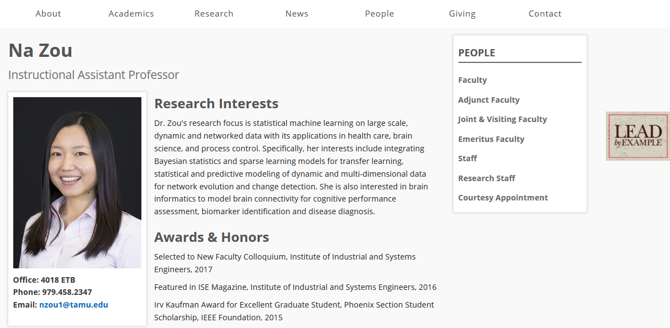The width and height of the screenshot is (670, 328).
Task: Open the Research Staff sidebar link
Action: [x=487, y=178]
